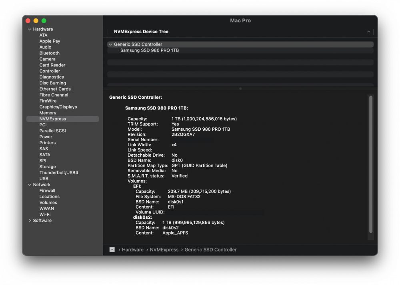Click the revision value 2B2QGXA7

[x=183, y=135]
